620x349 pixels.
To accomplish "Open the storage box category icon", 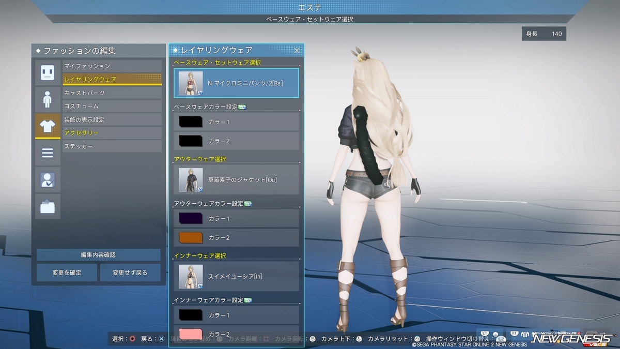I will [48, 207].
